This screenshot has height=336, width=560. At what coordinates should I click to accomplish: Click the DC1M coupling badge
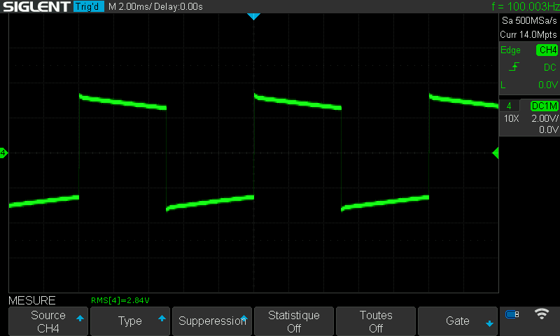544,106
